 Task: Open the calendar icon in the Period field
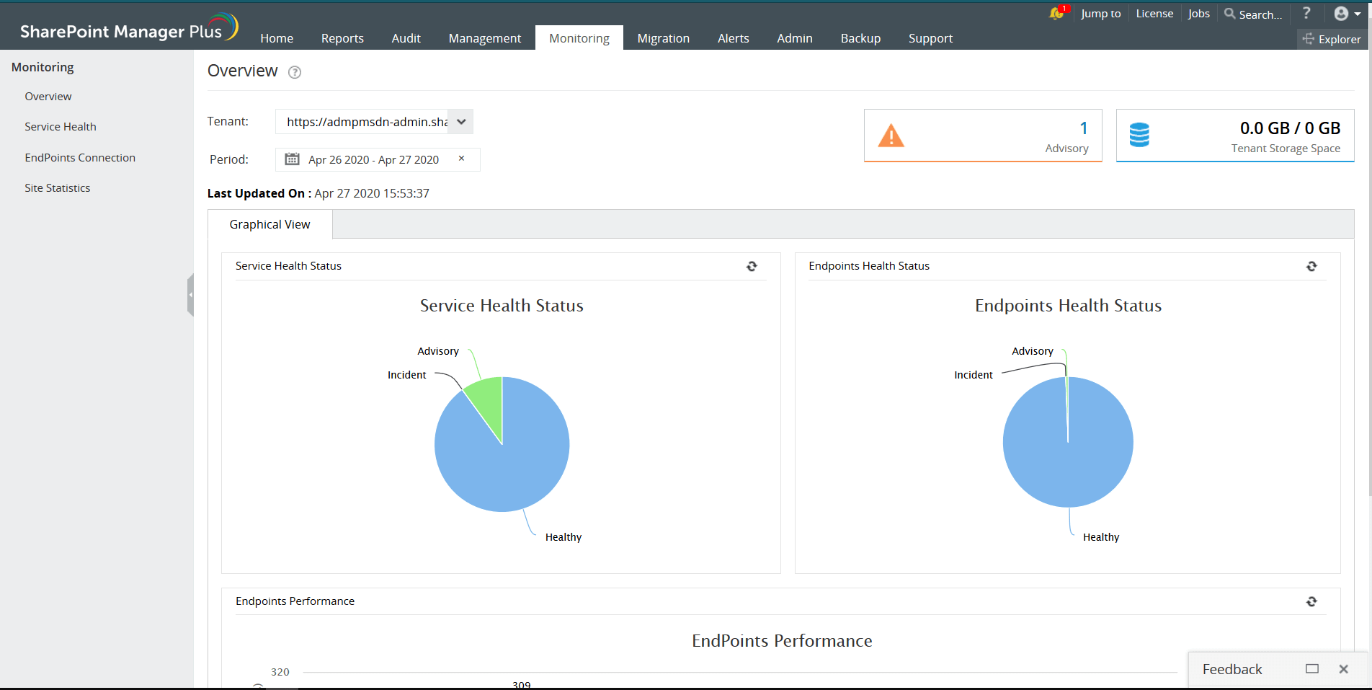point(292,159)
